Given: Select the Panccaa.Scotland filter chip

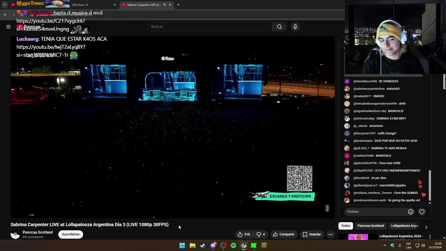Looking at the screenshot, I should 370,226.
